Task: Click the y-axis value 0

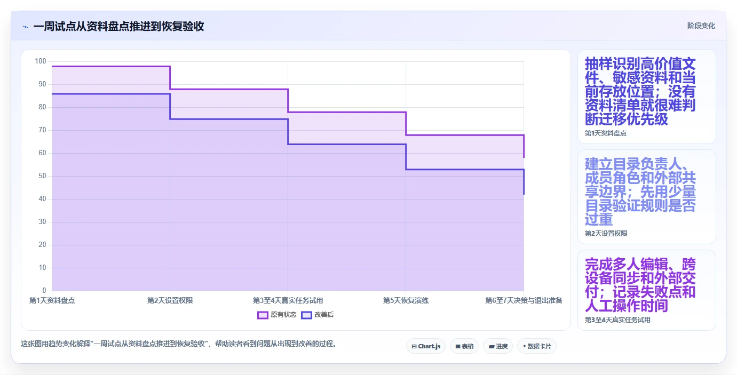Action: pyautogui.click(x=45, y=291)
